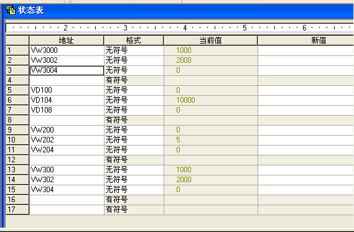Click row header number 4
The width and height of the screenshot is (354, 232).
(17, 80)
